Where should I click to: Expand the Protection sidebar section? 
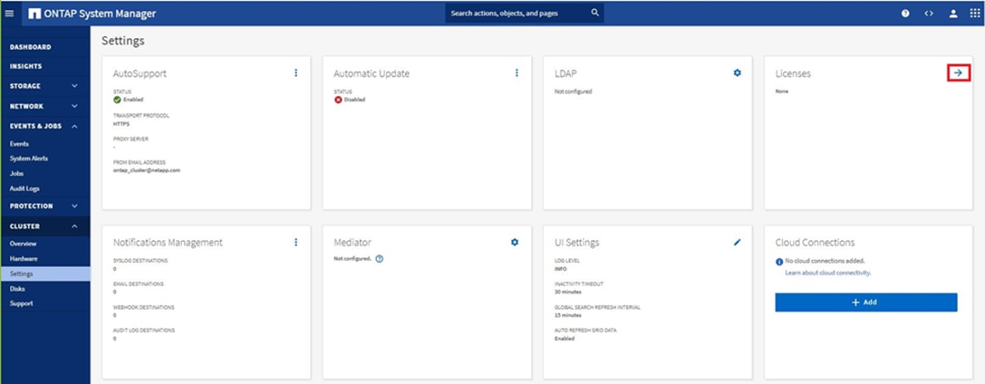coord(44,206)
